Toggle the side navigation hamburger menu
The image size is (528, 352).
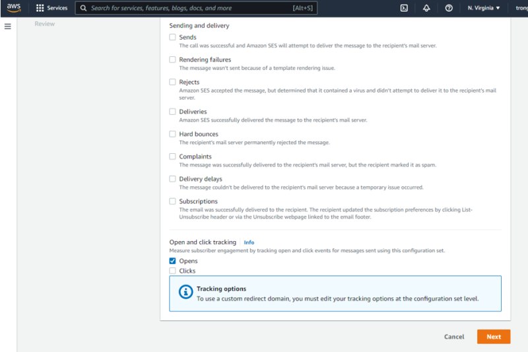coord(8,26)
